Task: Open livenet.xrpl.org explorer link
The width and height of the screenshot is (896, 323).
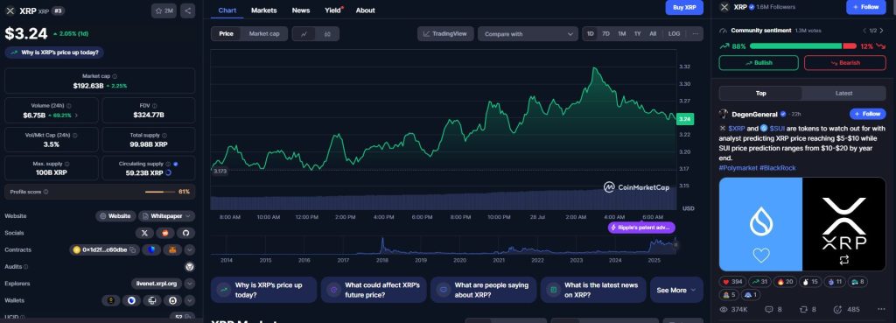Action: [157, 284]
